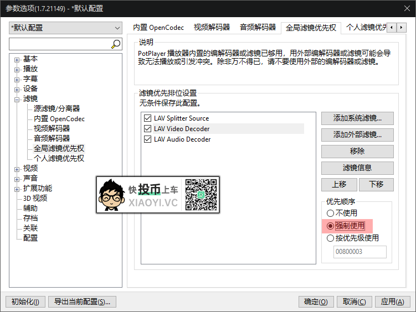Focus the settings search input field
Screen dimensions: 416x312
[60, 44]
